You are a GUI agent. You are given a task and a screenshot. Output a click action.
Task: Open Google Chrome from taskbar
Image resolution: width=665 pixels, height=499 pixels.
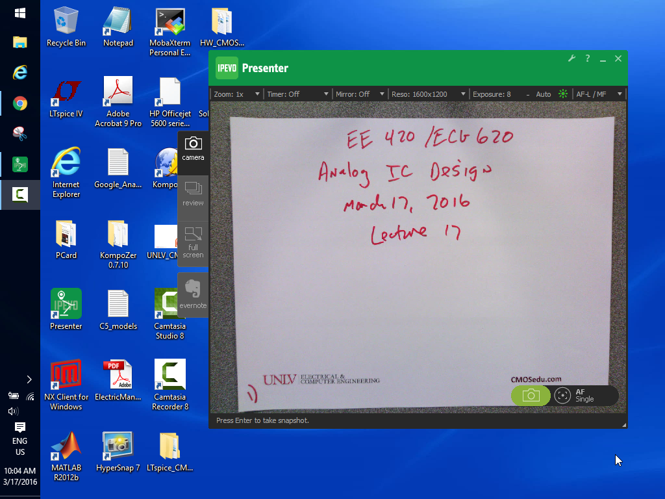[20, 103]
